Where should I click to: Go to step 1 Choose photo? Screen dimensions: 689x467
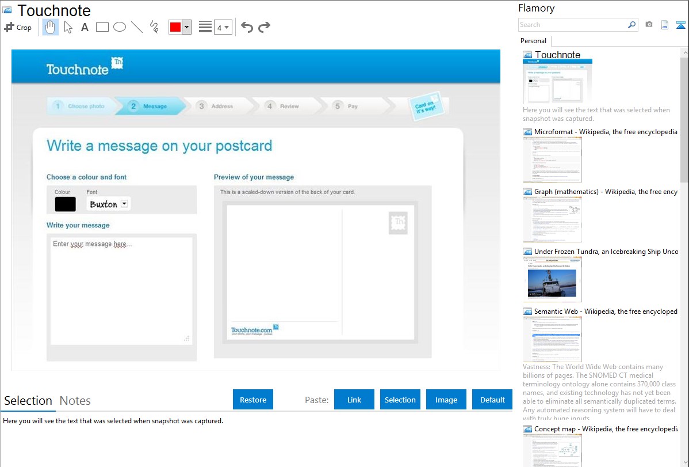click(81, 106)
